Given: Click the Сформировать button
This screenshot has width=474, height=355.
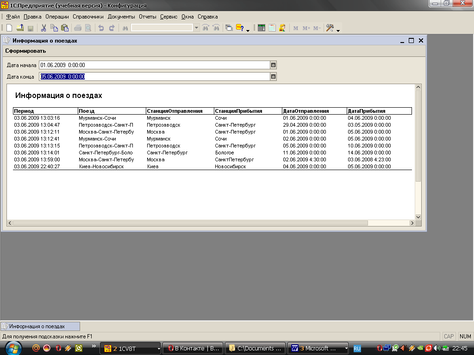Looking at the screenshot, I should tap(25, 51).
